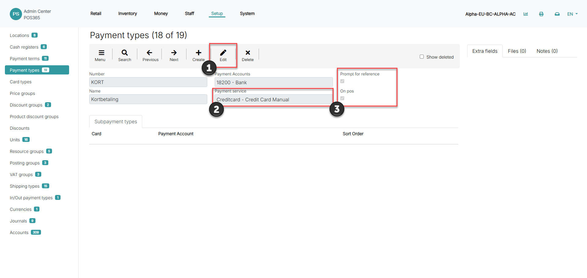The width and height of the screenshot is (587, 278).
Task: Open Discounts in the sidebar
Action: (x=20, y=128)
